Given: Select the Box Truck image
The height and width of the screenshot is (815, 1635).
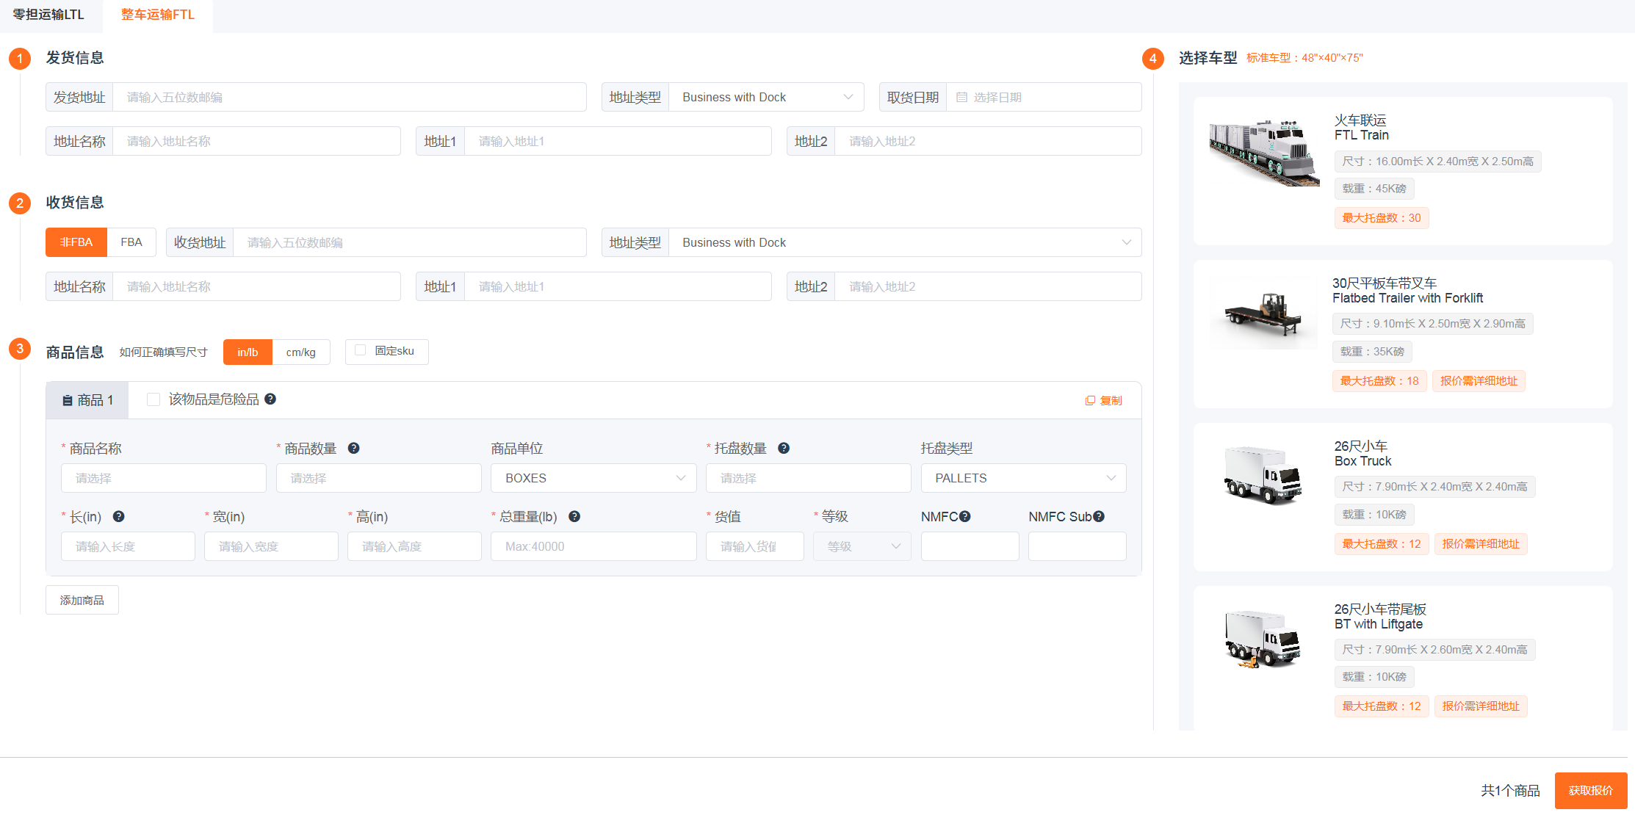Looking at the screenshot, I should click(1264, 475).
